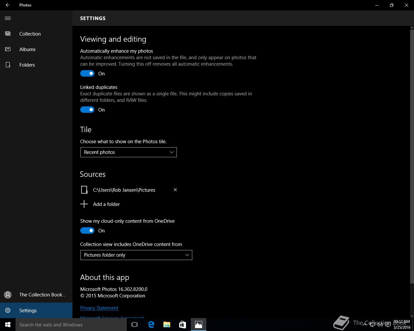Image resolution: width=414 pixels, height=331 pixels.
Task: Click the back arrow in title bar
Action: coord(8,5)
